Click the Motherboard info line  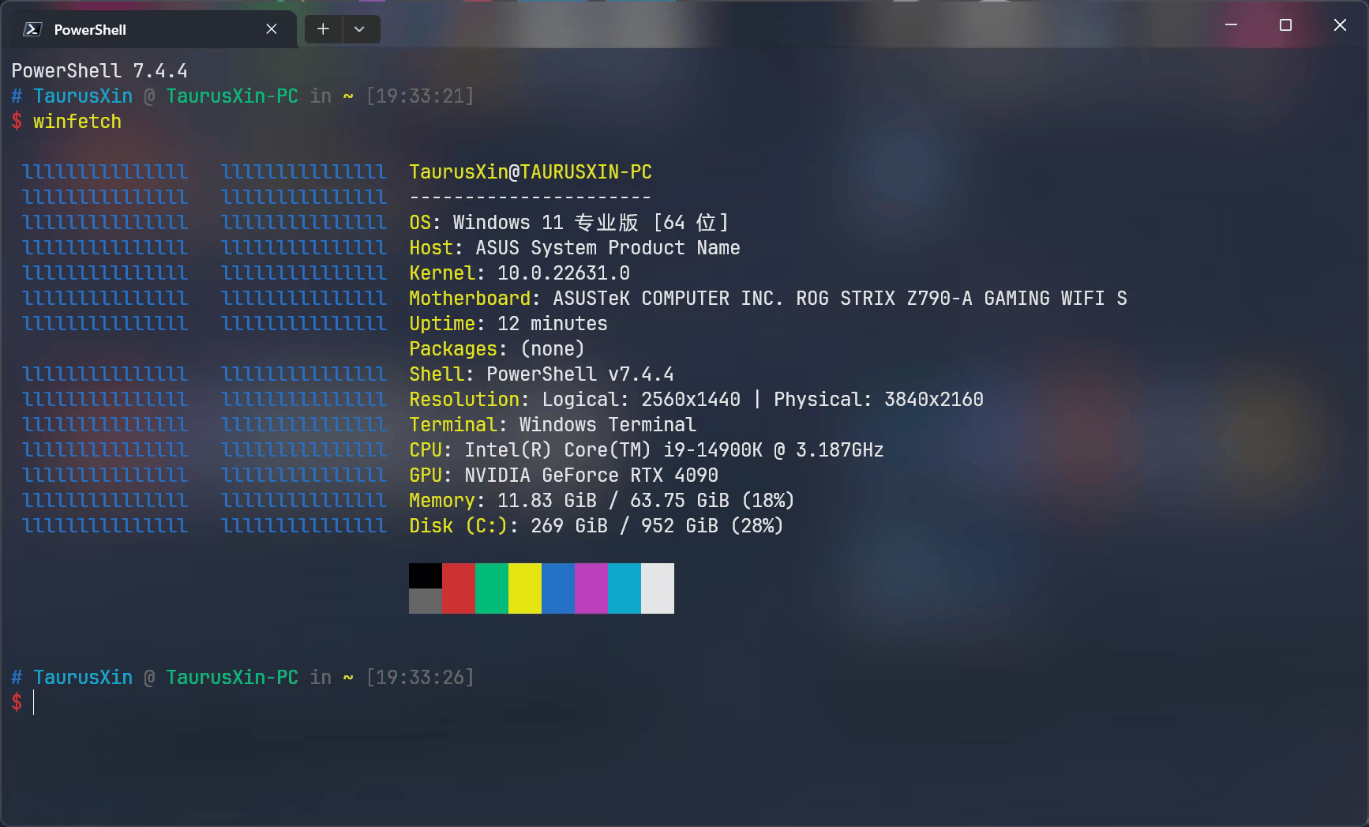point(767,299)
